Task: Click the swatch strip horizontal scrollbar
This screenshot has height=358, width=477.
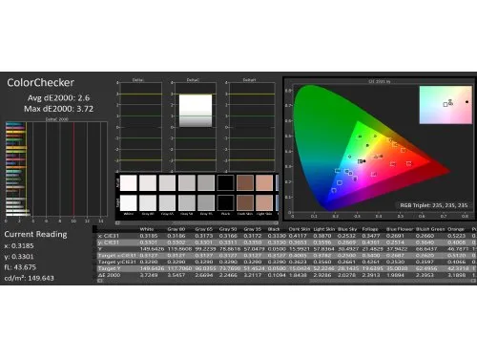Action: [197, 222]
